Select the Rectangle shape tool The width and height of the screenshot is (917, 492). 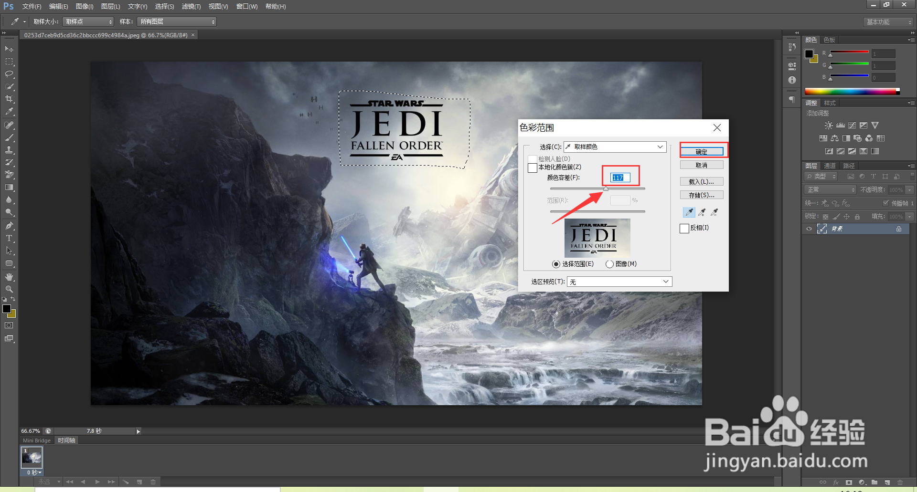(x=9, y=263)
